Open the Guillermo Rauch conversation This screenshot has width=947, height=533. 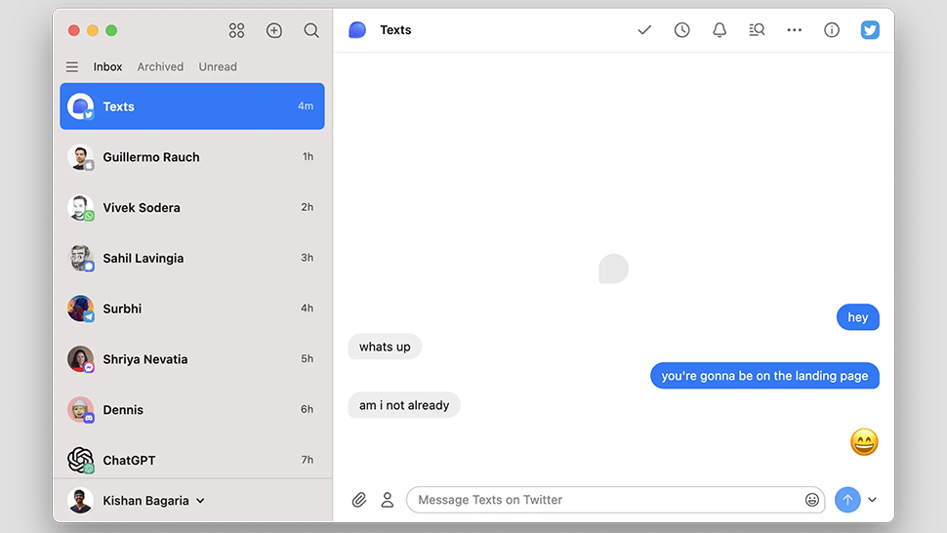tap(191, 157)
